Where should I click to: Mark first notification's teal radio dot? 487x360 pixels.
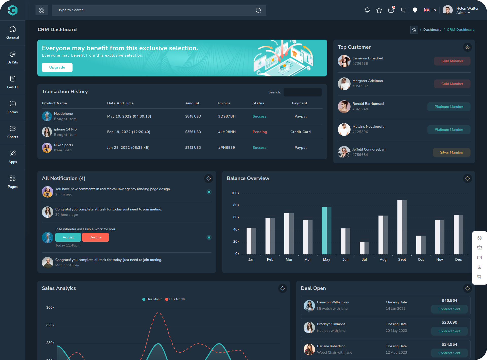(x=209, y=192)
